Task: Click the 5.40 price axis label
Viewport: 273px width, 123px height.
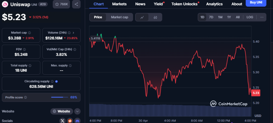Action: click(x=256, y=42)
